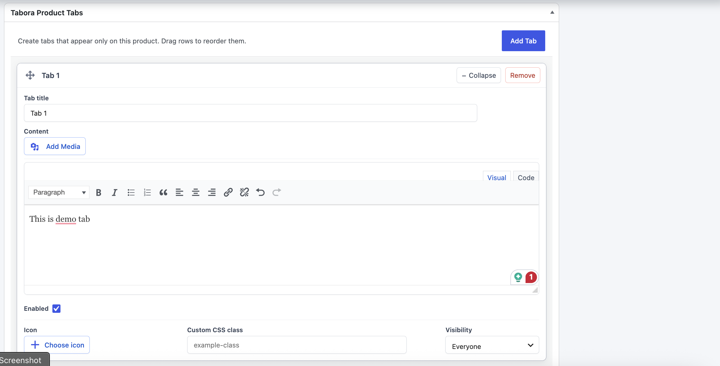Click the Italic formatting icon
Image resolution: width=720 pixels, height=366 pixels.
point(115,192)
